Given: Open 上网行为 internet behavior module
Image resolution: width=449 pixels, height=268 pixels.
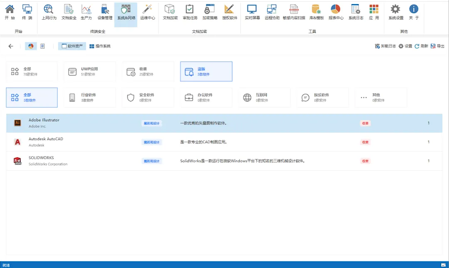Looking at the screenshot, I should (x=49, y=12).
